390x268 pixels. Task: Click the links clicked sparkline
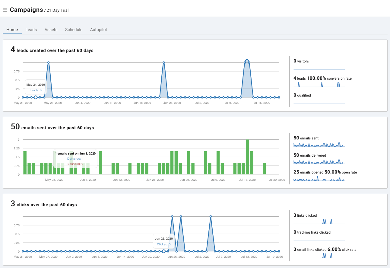tap(319, 222)
